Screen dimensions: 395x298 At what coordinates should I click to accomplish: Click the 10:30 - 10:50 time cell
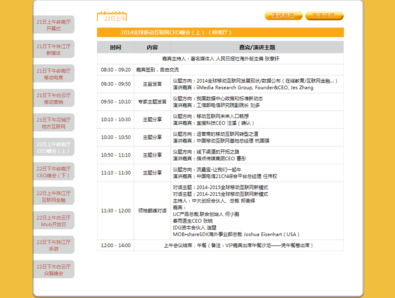tap(116, 137)
